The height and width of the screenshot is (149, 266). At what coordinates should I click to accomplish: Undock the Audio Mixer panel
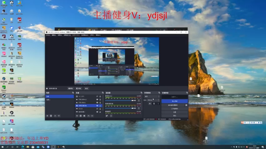[142, 93]
